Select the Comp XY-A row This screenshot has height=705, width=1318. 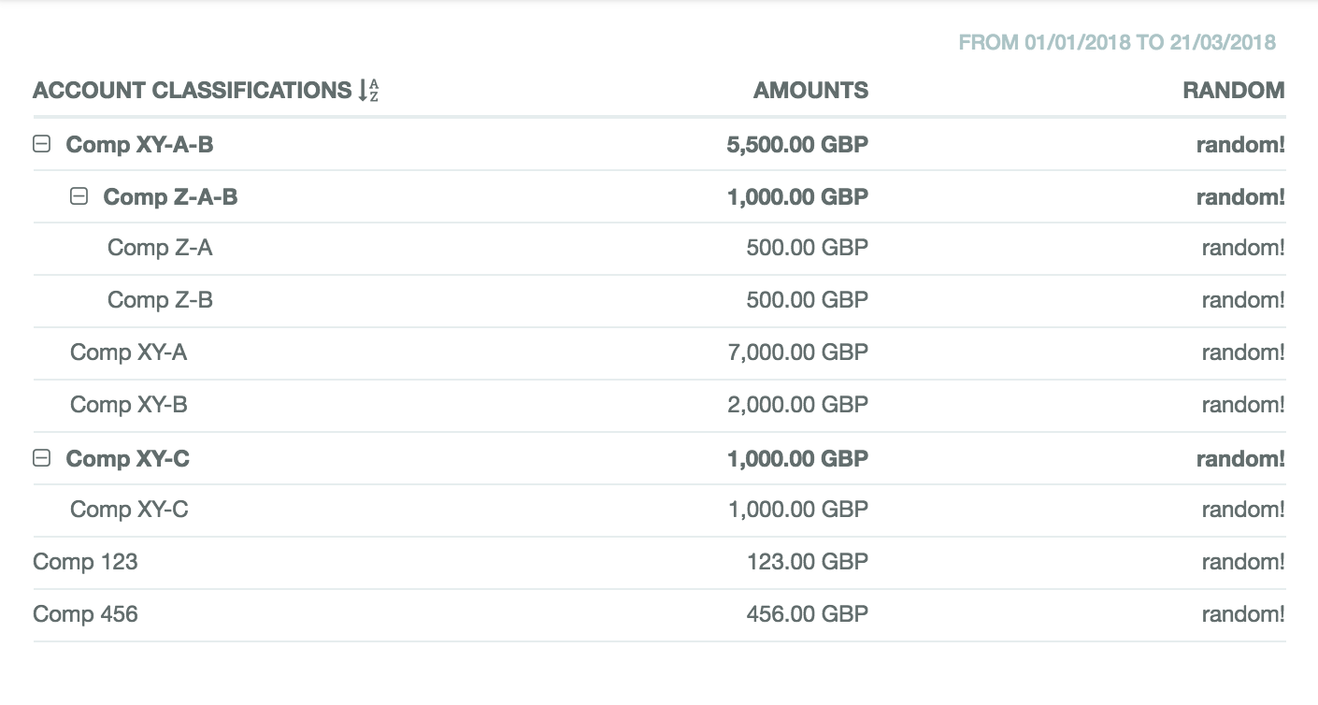pyautogui.click(x=128, y=352)
